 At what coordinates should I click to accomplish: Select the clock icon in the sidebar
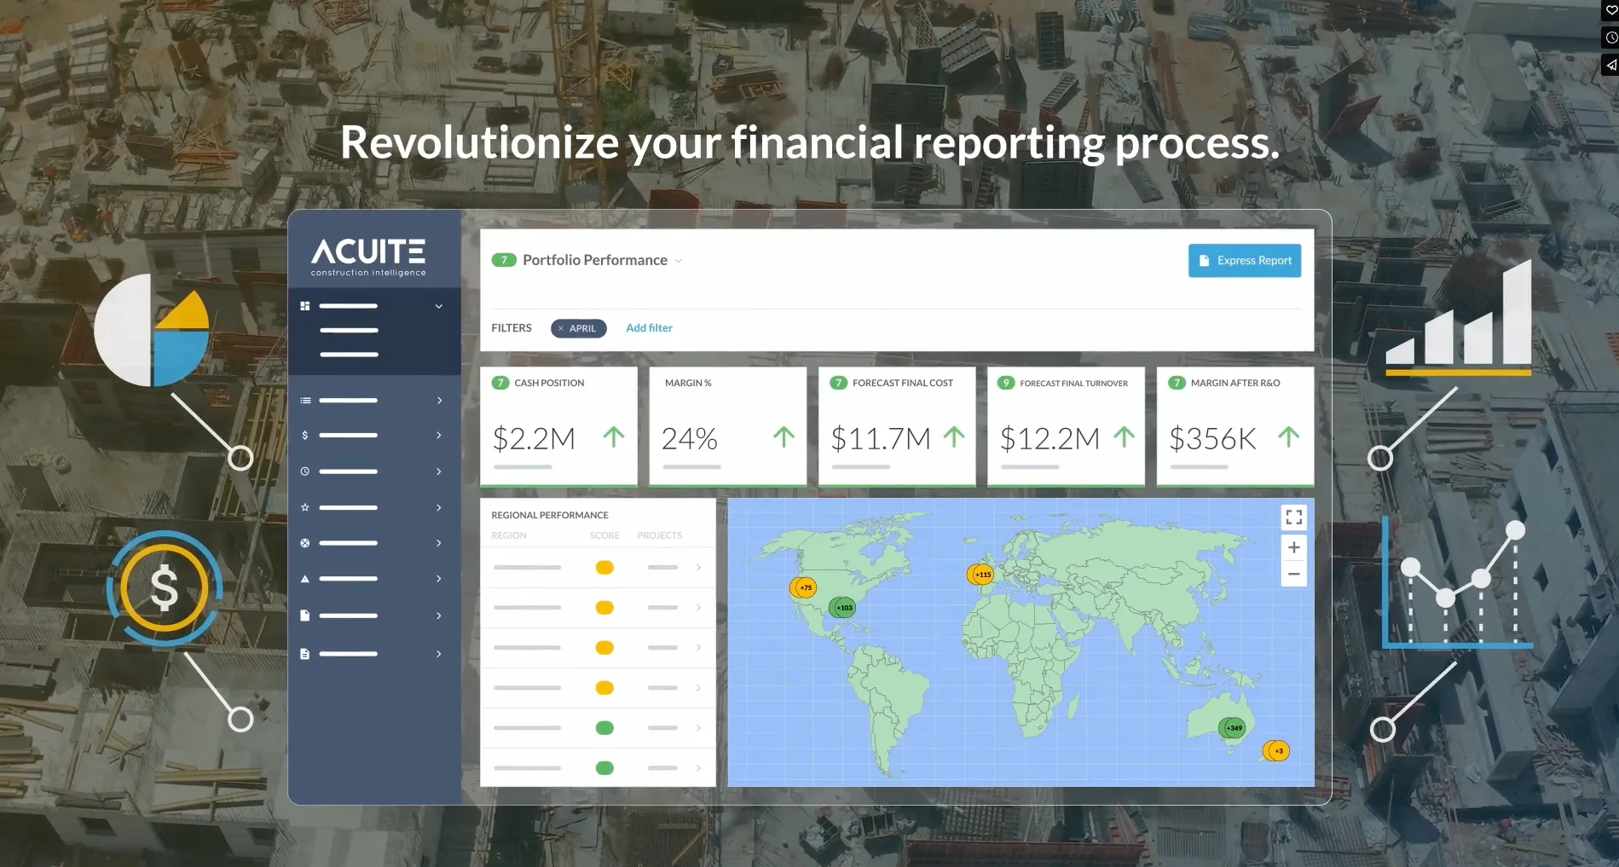tap(305, 471)
